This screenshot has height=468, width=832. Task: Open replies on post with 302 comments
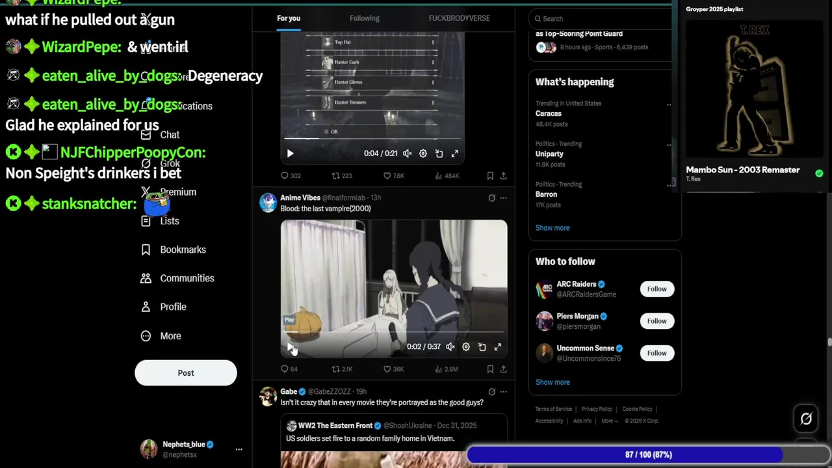pos(291,175)
